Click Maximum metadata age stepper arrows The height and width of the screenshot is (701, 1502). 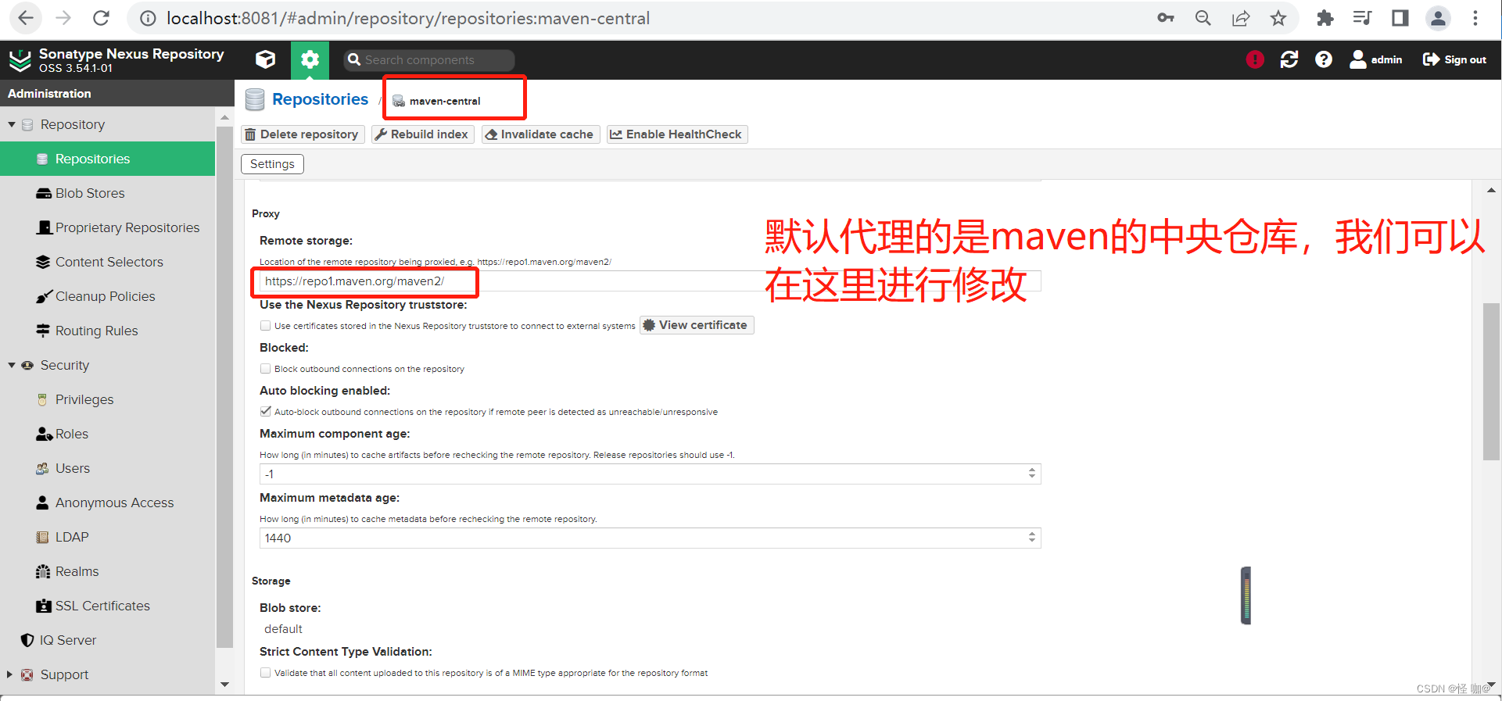1032,538
